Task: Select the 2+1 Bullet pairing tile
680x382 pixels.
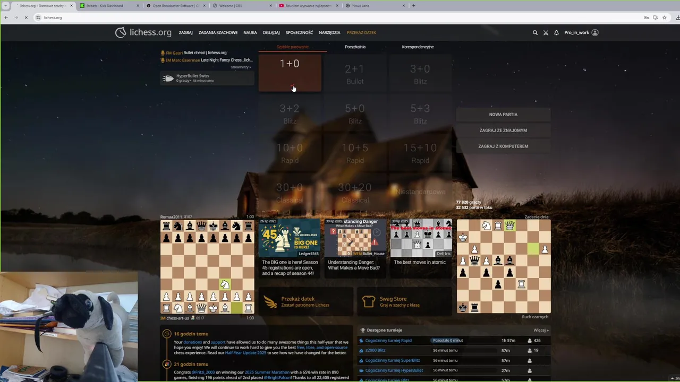Action: [x=355, y=75]
